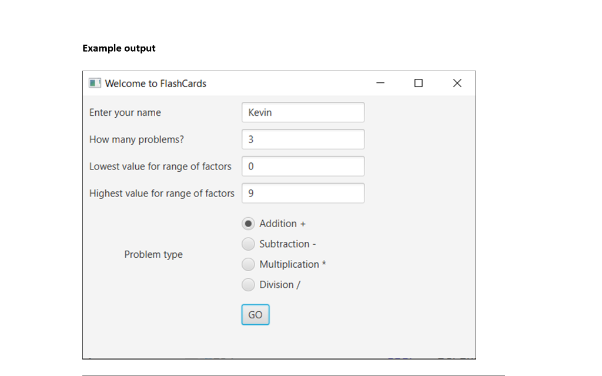Close the Welcome to FlashCards window
The height and width of the screenshot is (376, 602).
pyautogui.click(x=457, y=83)
